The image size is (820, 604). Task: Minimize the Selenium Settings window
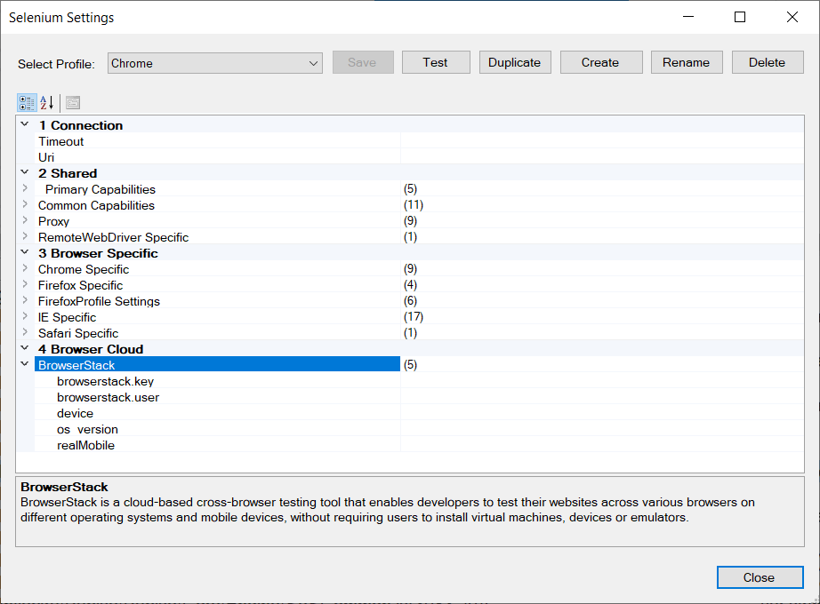pos(688,17)
